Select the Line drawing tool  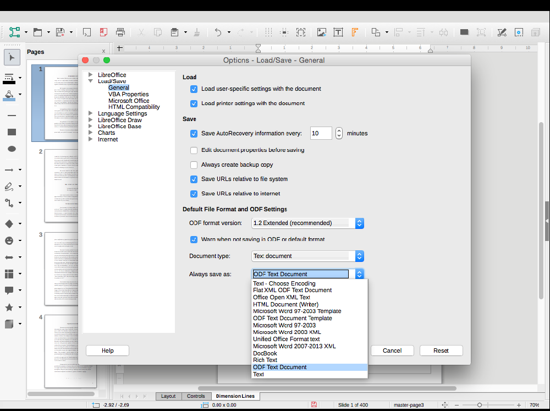click(x=12, y=115)
